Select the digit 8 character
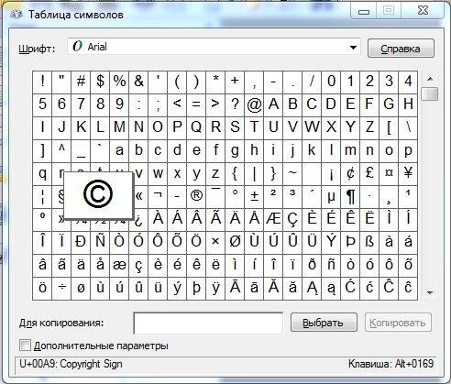The image size is (451, 384). [100, 104]
